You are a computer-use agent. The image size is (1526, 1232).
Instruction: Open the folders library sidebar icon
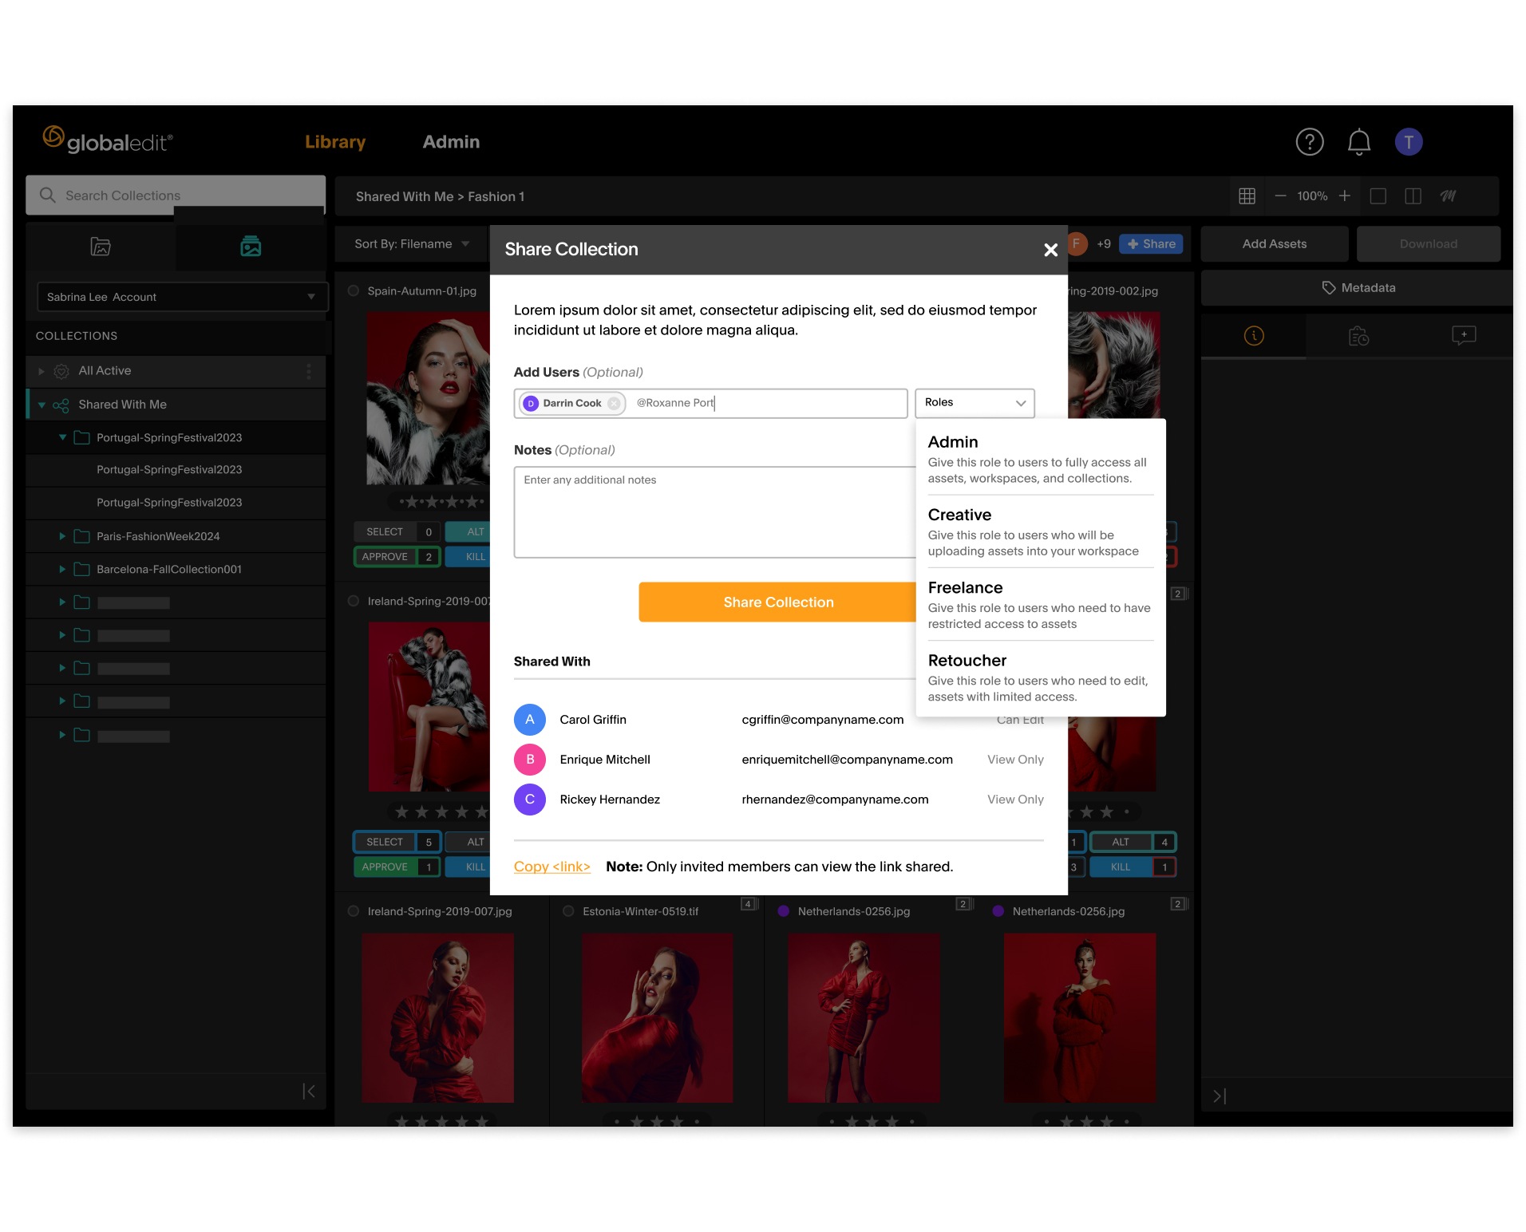pos(101,247)
